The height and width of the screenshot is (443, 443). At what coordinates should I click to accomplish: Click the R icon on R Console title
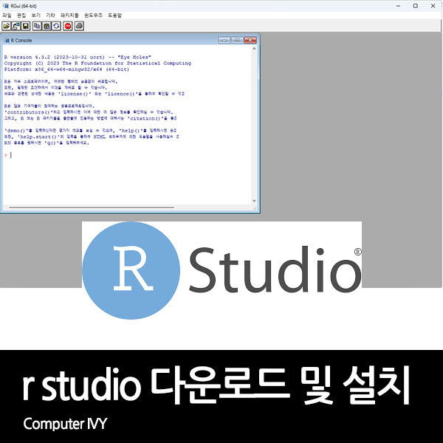click(x=7, y=41)
